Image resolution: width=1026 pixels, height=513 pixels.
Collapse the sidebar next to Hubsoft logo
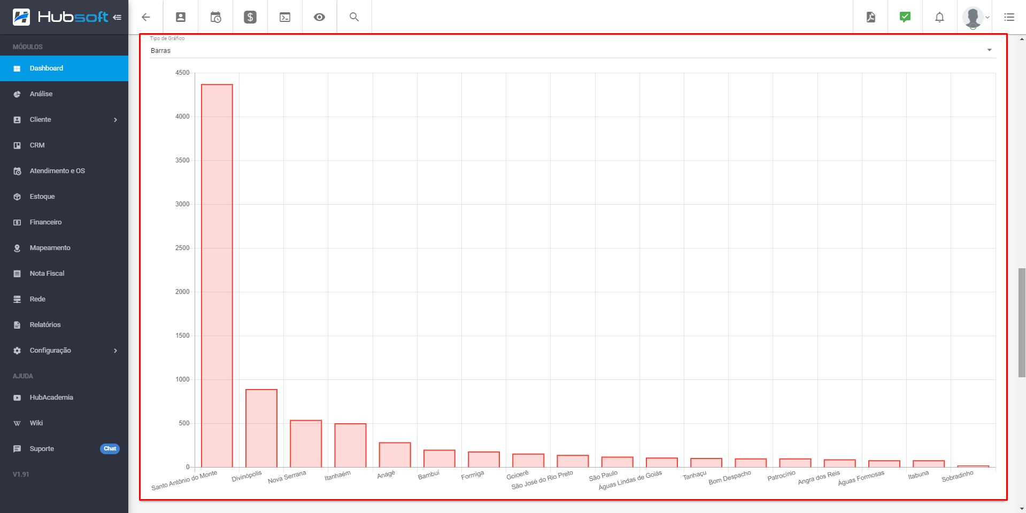pos(117,17)
